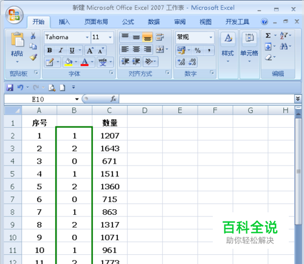Open Print Preview from quick toolbar
Screen dimensions: 304x264
click(x=52, y=88)
